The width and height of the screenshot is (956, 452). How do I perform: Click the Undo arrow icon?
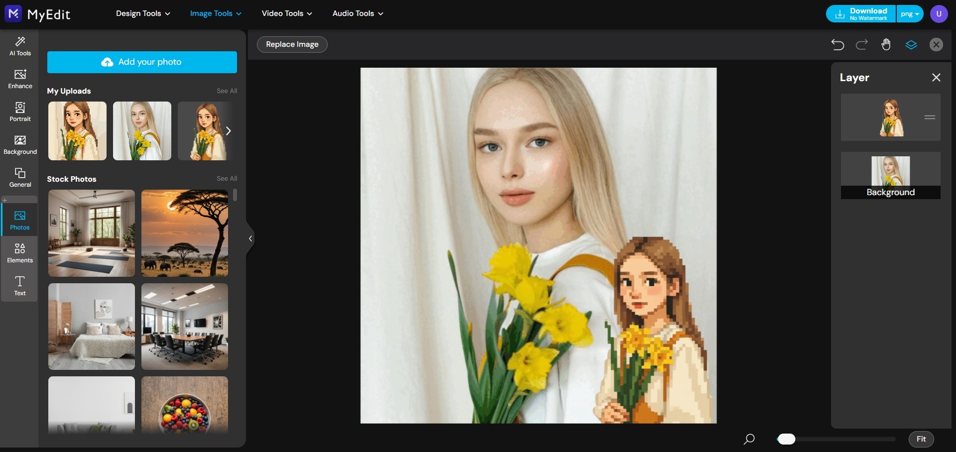point(837,44)
